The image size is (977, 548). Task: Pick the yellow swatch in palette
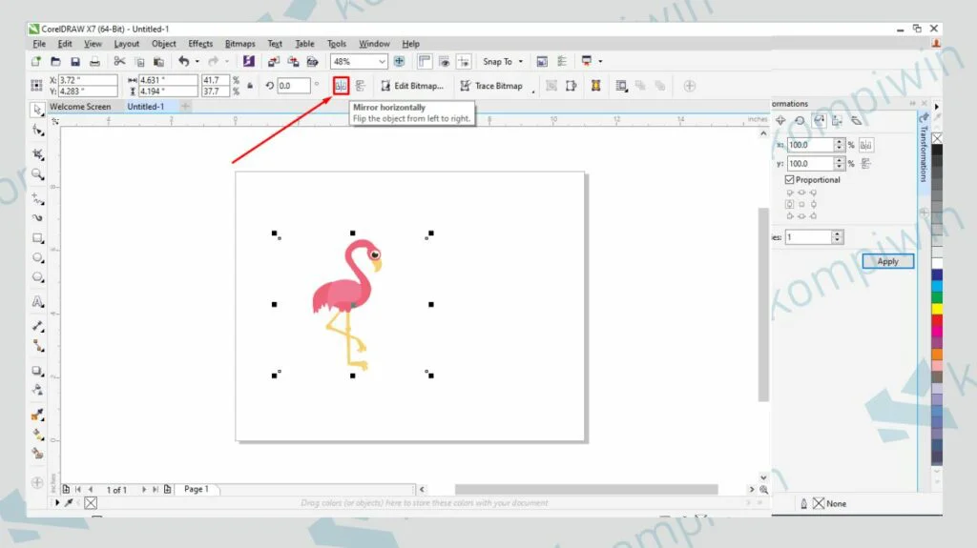click(x=937, y=309)
